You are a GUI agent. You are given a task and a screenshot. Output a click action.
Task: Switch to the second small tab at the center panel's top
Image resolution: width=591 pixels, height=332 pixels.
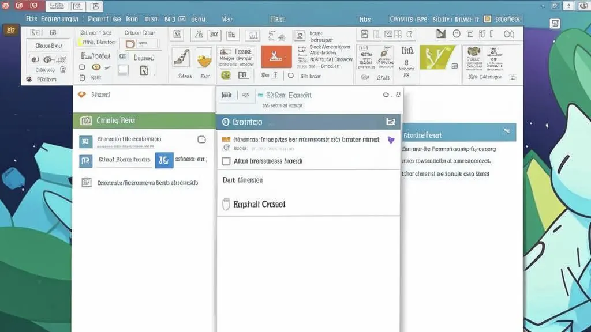[x=246, y=95]
